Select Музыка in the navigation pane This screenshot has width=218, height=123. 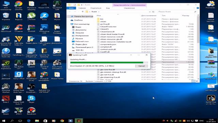[x=79, y=39]
